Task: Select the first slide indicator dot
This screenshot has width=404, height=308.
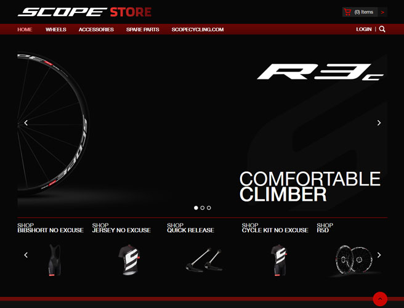Action: coord(196,208)
